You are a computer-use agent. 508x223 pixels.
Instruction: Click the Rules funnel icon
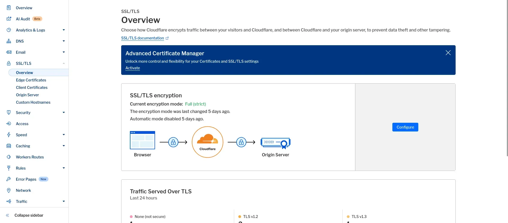pos(9,168)
